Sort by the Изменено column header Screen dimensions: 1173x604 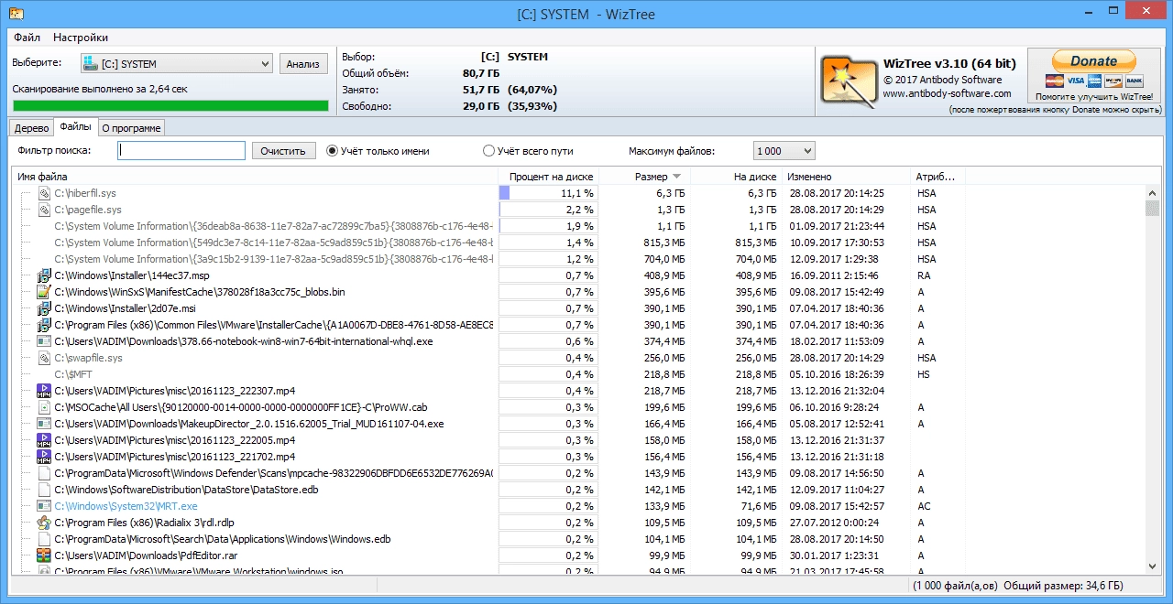[846, 177]
